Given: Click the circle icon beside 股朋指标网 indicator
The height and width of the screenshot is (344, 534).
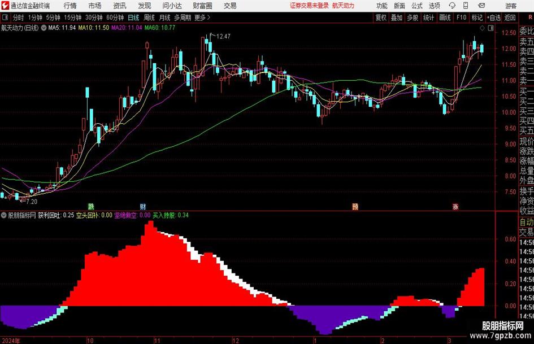Looking at the screenshot, I should (4, 215).
